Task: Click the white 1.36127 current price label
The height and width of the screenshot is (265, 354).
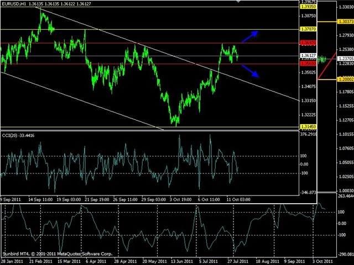Action: [x=308, y=56]
